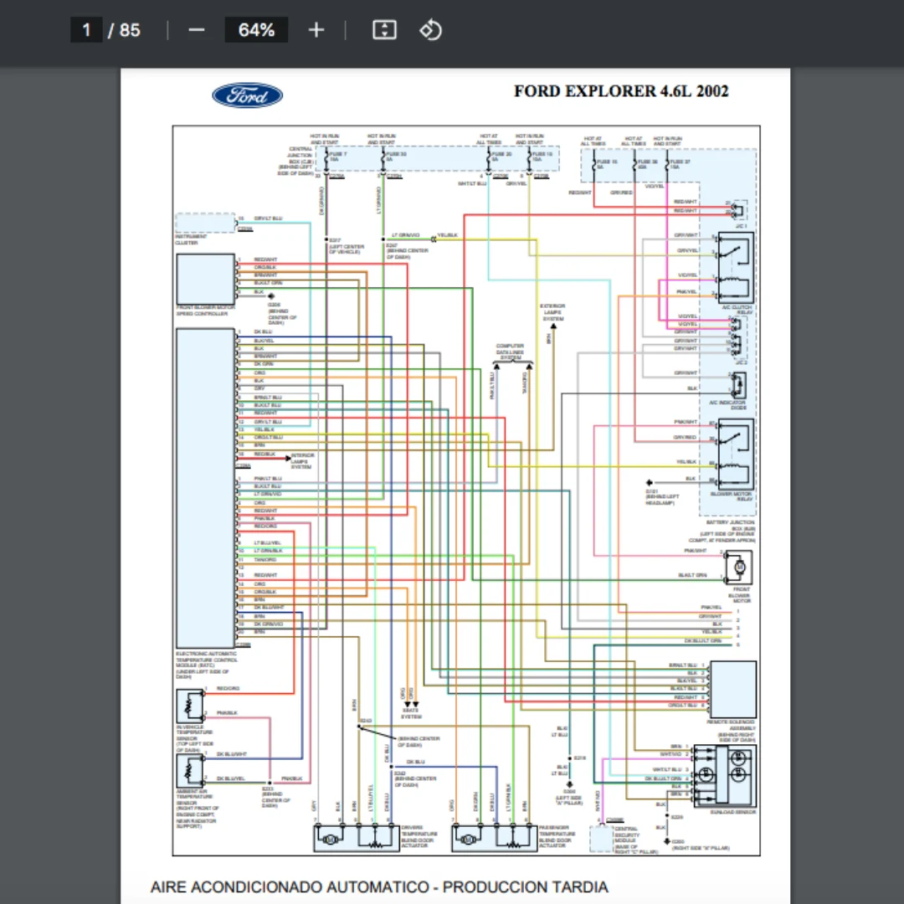Click the "INTERIOR LAMPS SYSTEM" label
904x904 pixels.
(x=301, y=461)
